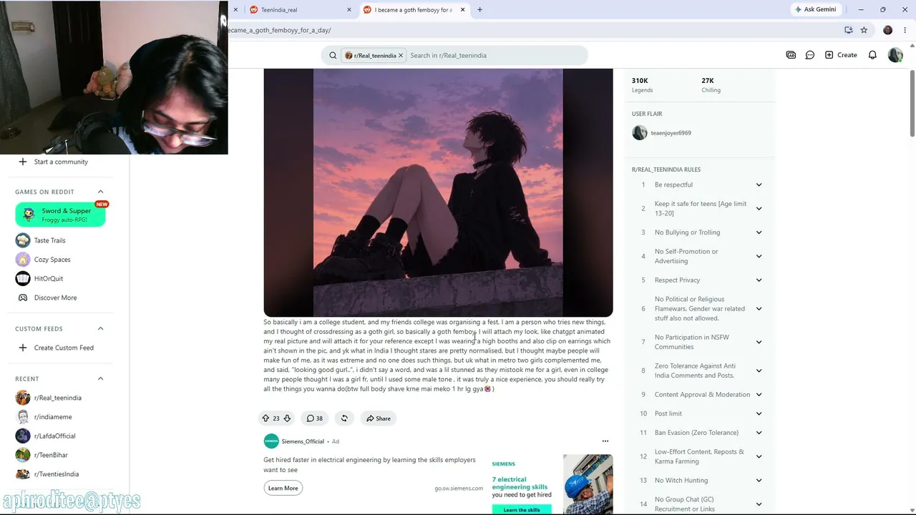
Task: Open the Chrome profile avatar
Action: point(888,30)
